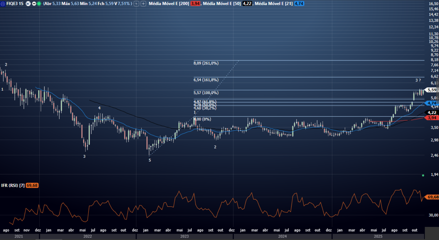Click the current price tag 5,59 on axis
The width and height of the screenshot is (439, 240).
click(432, 90)
